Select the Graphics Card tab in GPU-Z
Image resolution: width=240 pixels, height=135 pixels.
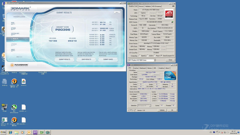(x=133, y=6)
